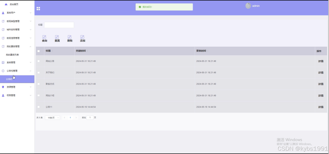Check the 网站介绍 row checkbox
329x154 pixels.
click(x=39, y=95)
